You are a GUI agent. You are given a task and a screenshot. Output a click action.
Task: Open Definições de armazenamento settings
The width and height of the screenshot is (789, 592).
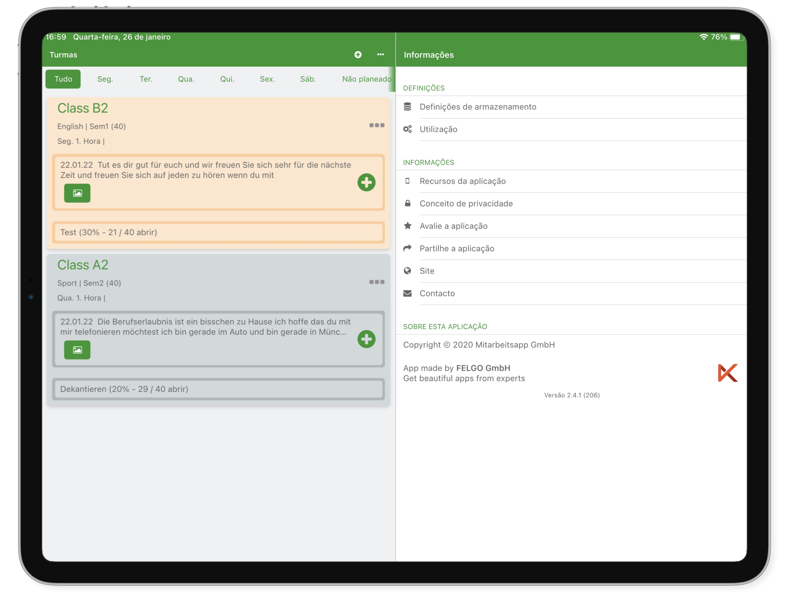coord(478,107)
